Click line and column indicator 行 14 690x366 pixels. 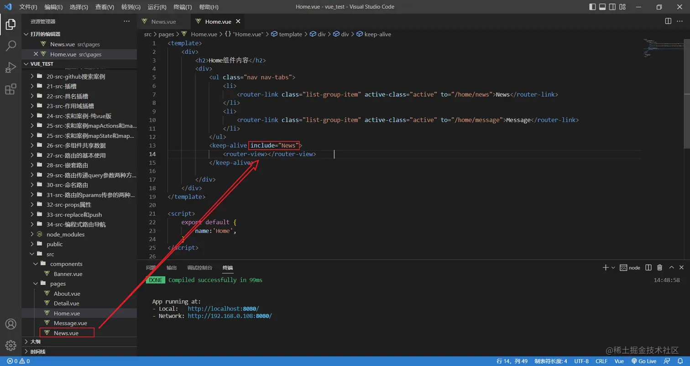512,361
